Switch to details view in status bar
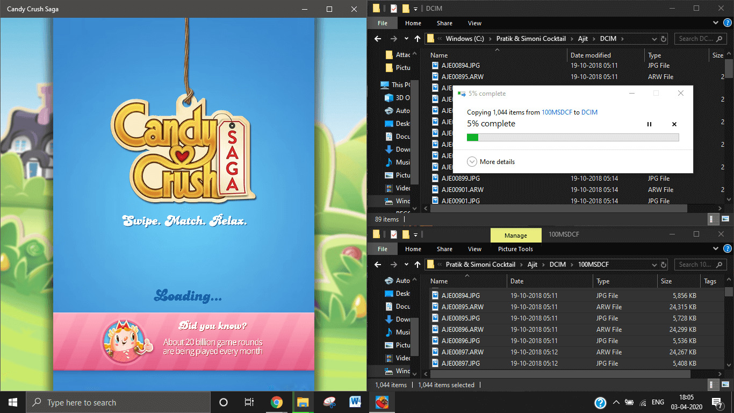734x413 pixels. click(x=713, y=219)
